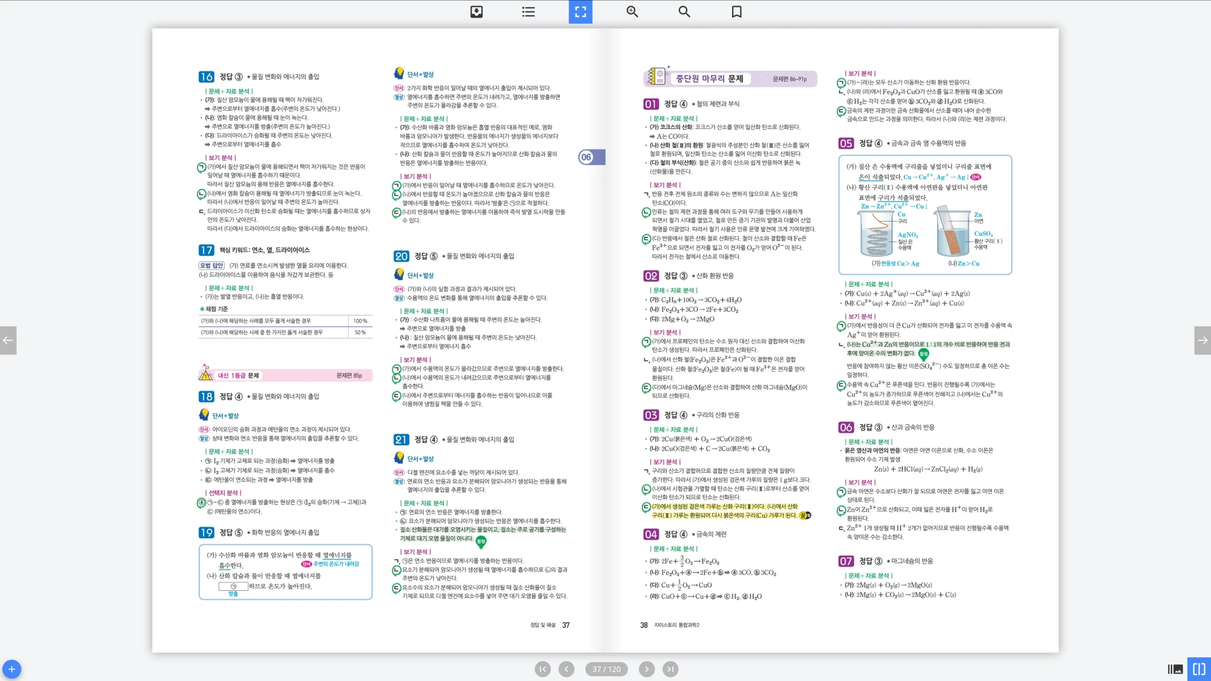Viewport: 1211px width, 681px height.
Task: Click the download icon in top toolbar
Action: (477, 12)
